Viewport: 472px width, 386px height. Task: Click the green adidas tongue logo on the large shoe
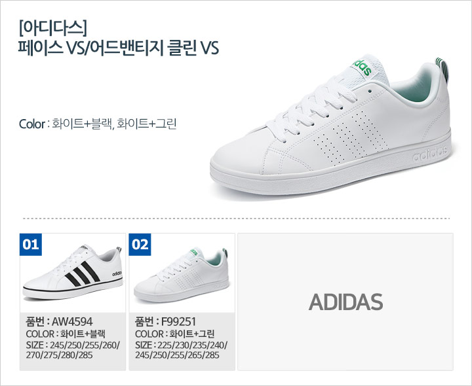(362, 67)
